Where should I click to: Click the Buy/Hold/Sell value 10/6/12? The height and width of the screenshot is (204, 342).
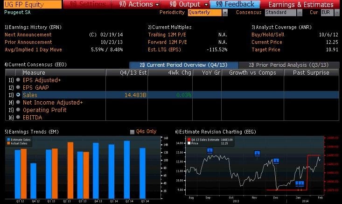(328, 35)
